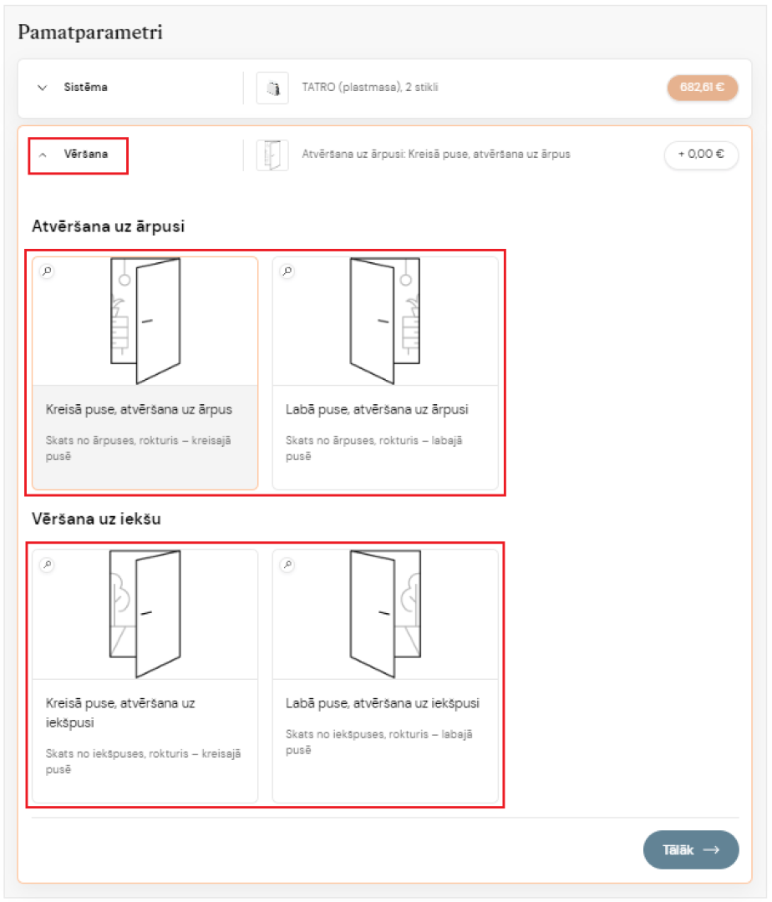Choose Labā puse, atvēršana uz iekšpusi
The width and height of the screenshot is (772, 902).
pyautogui.click(x=385, y=676)
